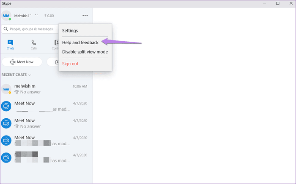Image resolution: width=296 pixels, height=184 pixels.
Task: Click the camera avatar of the blurred-name chat
Action: pyautogui.click(x=6, y=157)
